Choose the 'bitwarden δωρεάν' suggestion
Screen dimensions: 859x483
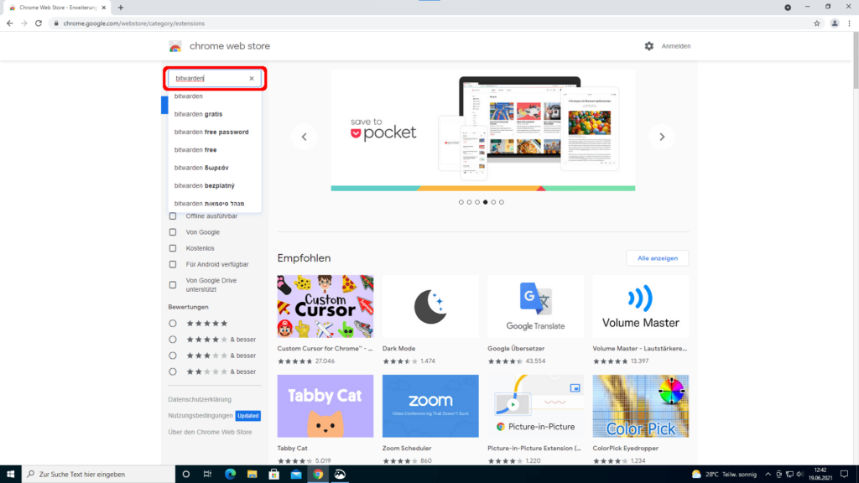[215, 168]
